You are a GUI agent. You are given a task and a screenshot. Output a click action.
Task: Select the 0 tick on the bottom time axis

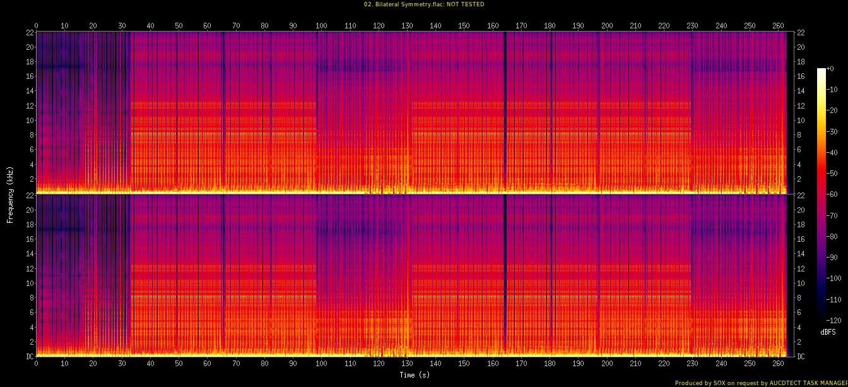click(36, 364)
